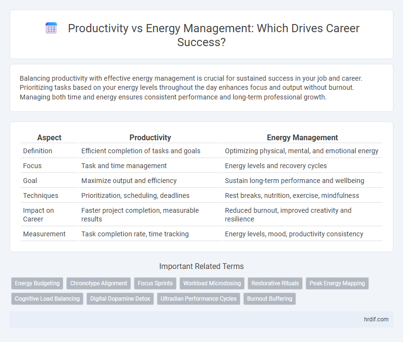Screen dimensions: 403x342
Task: Click 'Efficient completion of tasks and goals' cell
Action: tap(150, 151)
